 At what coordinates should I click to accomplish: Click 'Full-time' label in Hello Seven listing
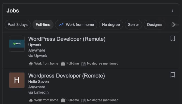coord(73,100)
